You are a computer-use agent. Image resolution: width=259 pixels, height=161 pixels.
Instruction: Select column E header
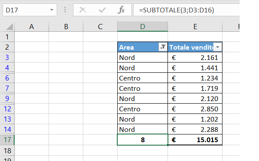coord(195,27)
